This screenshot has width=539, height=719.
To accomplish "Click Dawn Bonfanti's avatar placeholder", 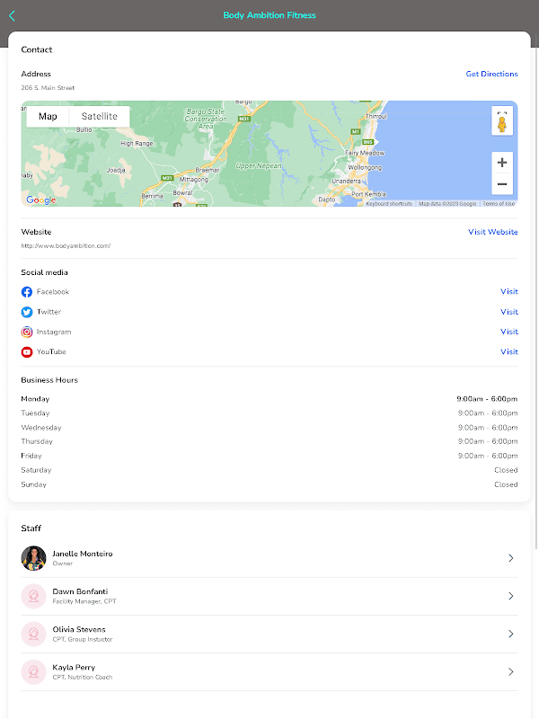I will (x=33, y=596).
